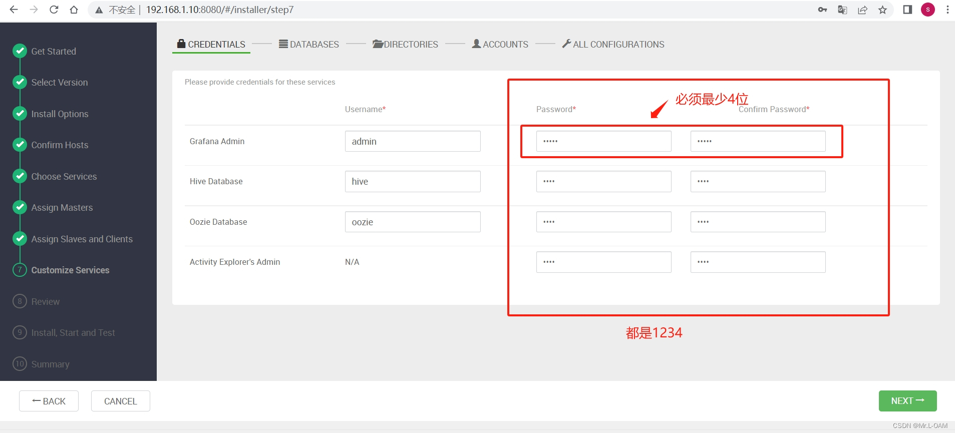The image size is (955, 433).
Task: Switch to the DATABASES tab
Action: pyautogui.click(x=309, y=44)
